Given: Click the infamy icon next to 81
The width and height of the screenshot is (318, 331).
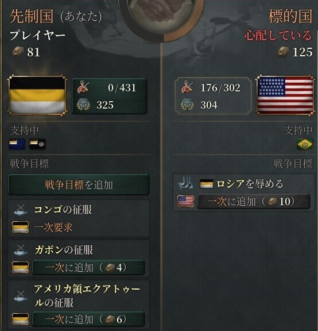Looking at the screenshot, I should (17, 52).
